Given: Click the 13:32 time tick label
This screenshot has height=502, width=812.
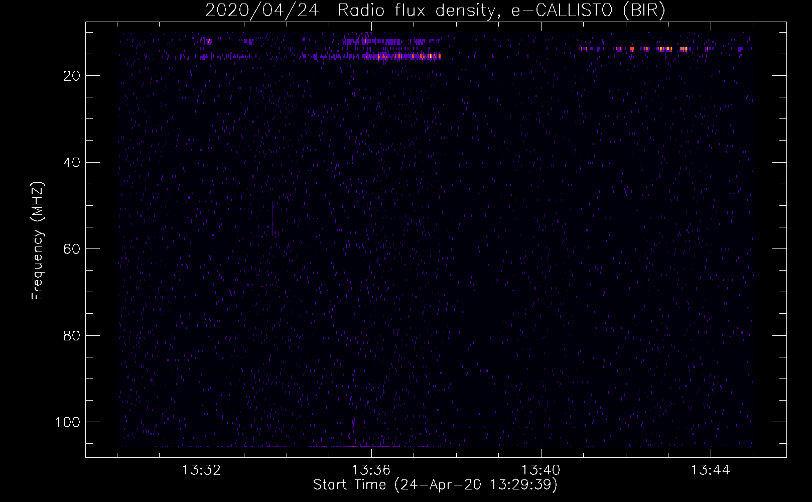Looking at the screenshot, I should click(x=201, y=470).
